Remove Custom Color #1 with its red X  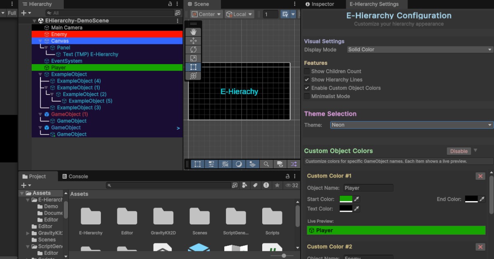(480, 176)
